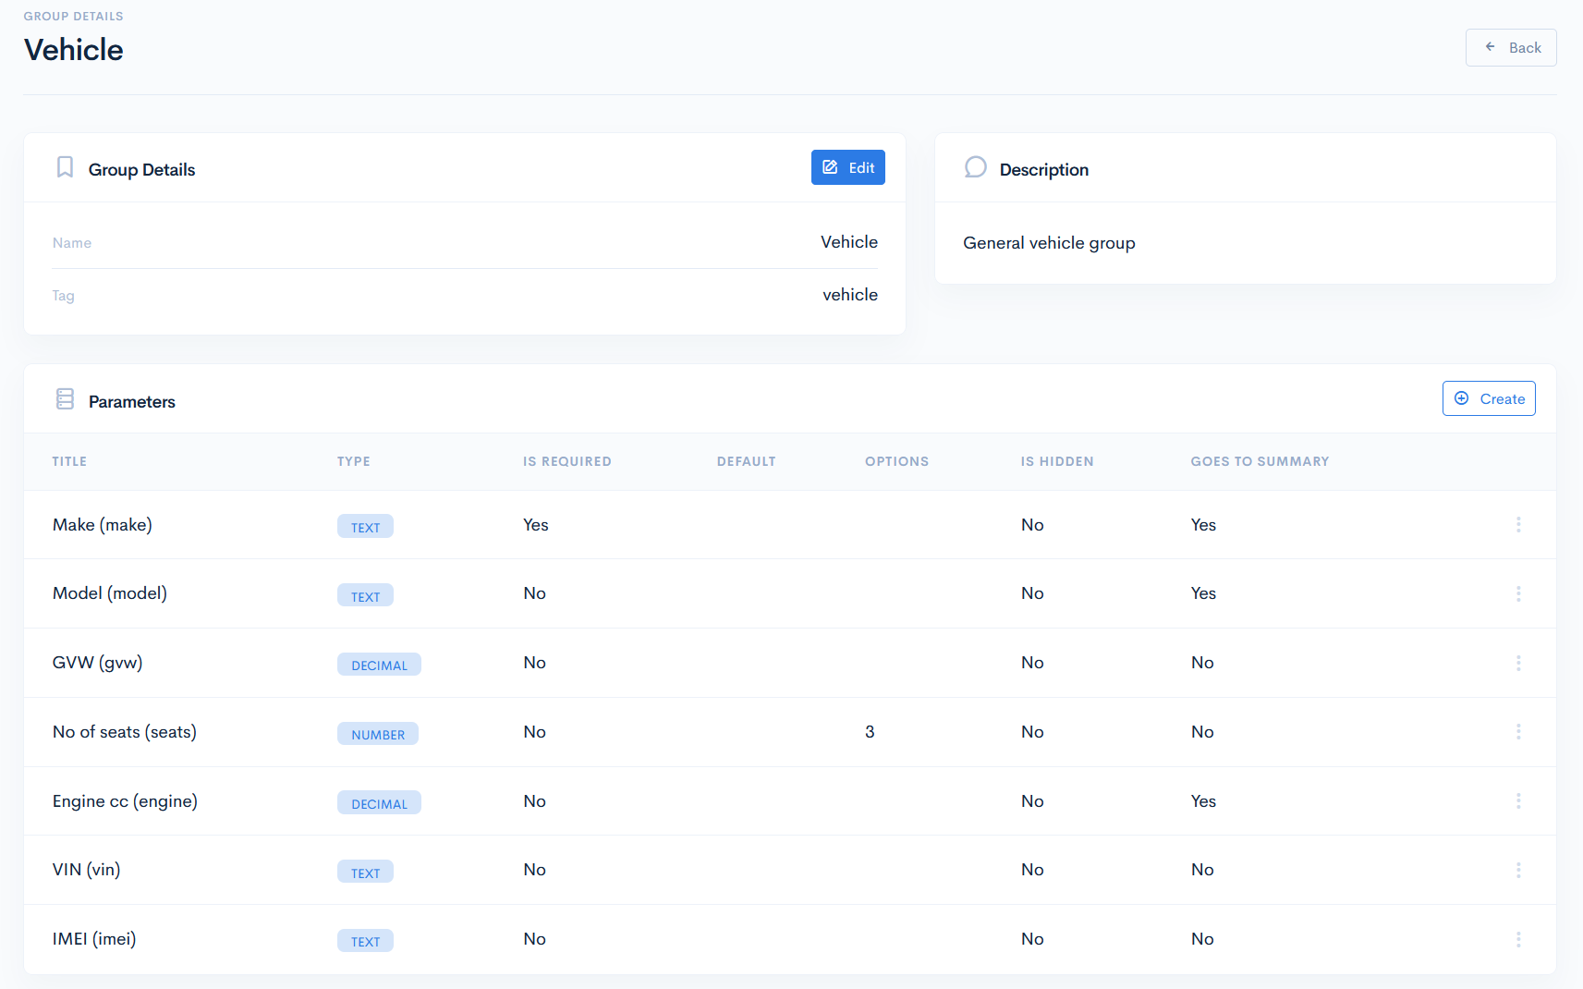Select the DECIMAL type badge for GVW
The image size is (1583, 989).
pos(379,665)
